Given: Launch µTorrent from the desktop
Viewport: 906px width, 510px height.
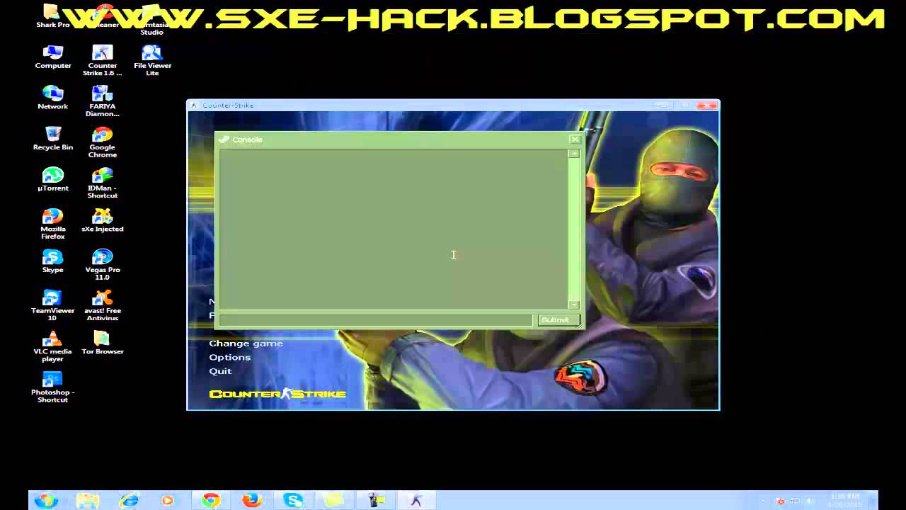Looking at the screenshot, I should (x=53, y=180).
